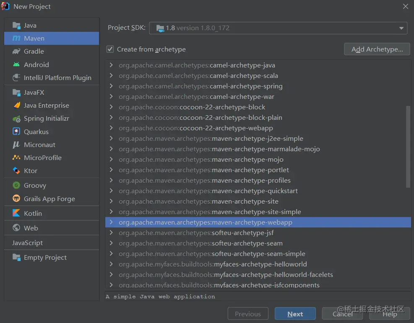Click the Add Archetype button
This screenshot has width=414, height=323.
pos(377,49)
